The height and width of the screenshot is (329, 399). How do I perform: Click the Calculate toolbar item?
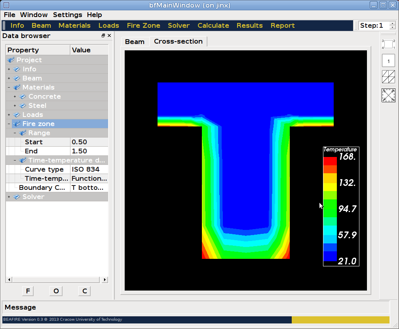[213, 25]
